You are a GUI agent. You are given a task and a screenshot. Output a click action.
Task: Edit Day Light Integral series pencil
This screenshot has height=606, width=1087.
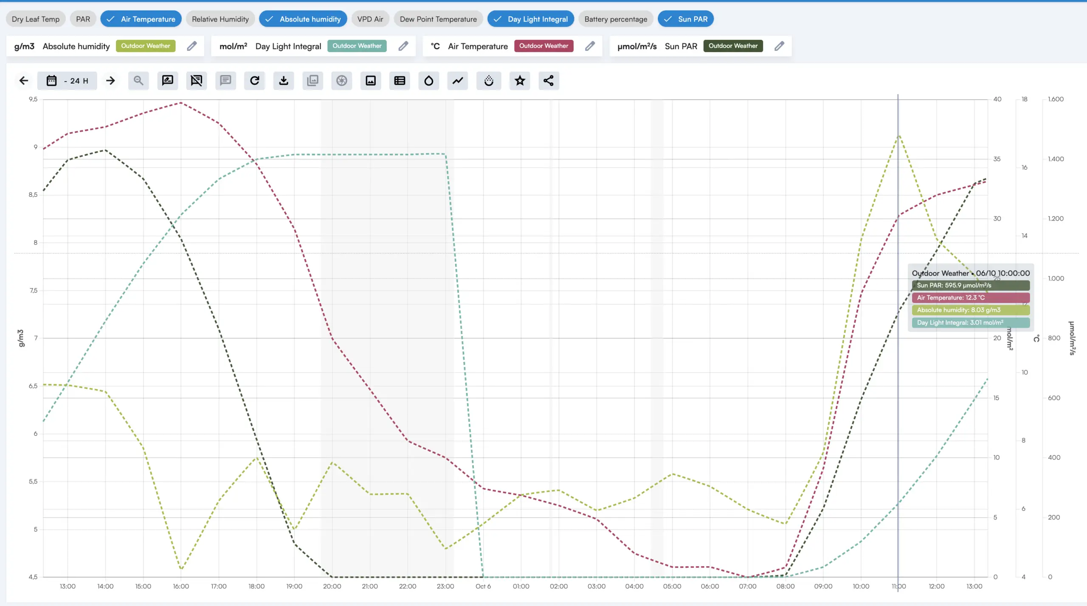pos(403,46)
